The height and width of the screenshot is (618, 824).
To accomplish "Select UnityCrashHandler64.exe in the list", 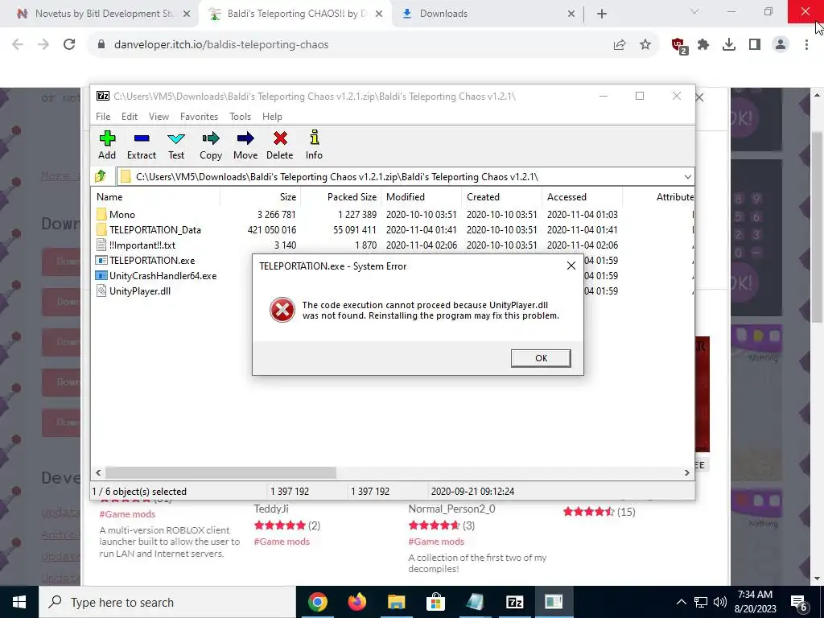I will (163, 275).
